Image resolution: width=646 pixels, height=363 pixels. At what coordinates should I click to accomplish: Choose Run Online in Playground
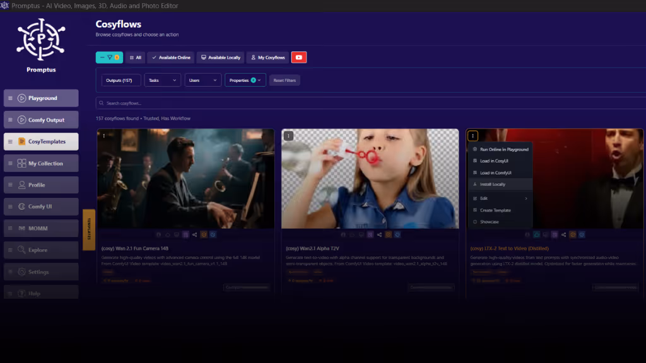(x=500, y=149)
